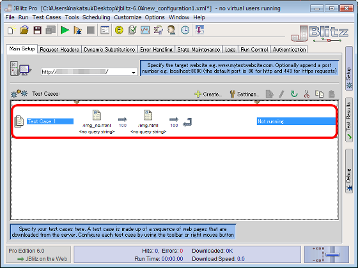Click the delay arrow after /img.html
The height and width of the screenshot is (268, 358).
coord(174,119)
